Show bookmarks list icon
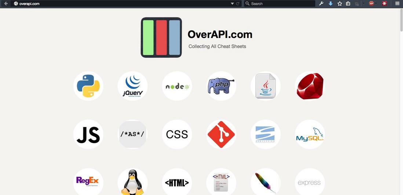The width and height of the screenshot is (403, 195). (x=348, y=4)
